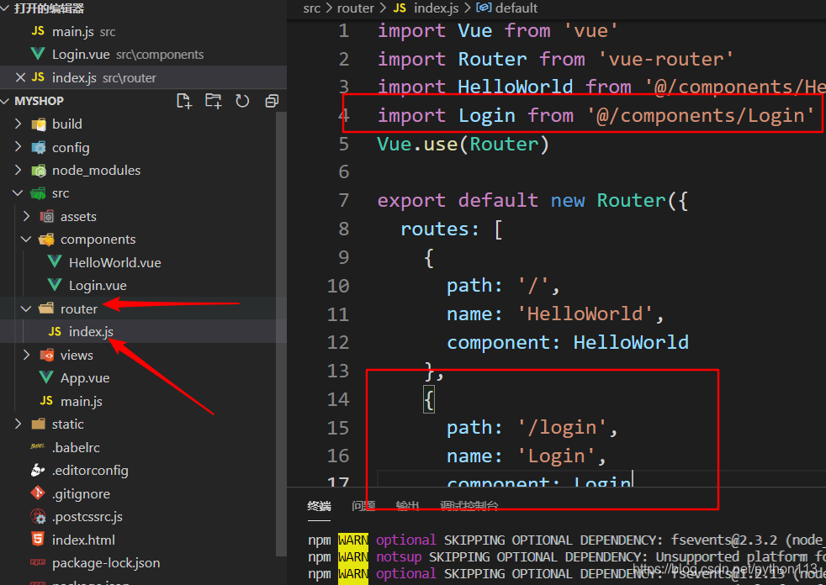Click the HTML5 icon beside index.html
The width and height of the screenshot is (826, 585).
click(x=38, y=539)
